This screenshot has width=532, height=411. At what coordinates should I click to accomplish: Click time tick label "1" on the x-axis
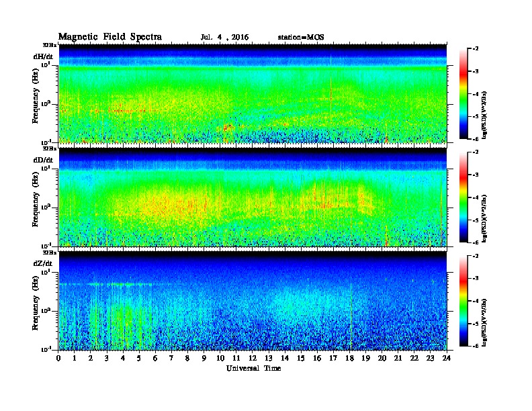click(x=75, y=359)
